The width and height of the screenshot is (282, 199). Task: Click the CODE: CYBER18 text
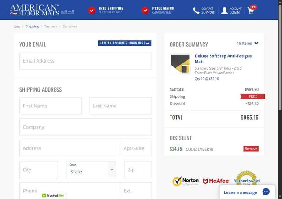[x=200, y=149]
